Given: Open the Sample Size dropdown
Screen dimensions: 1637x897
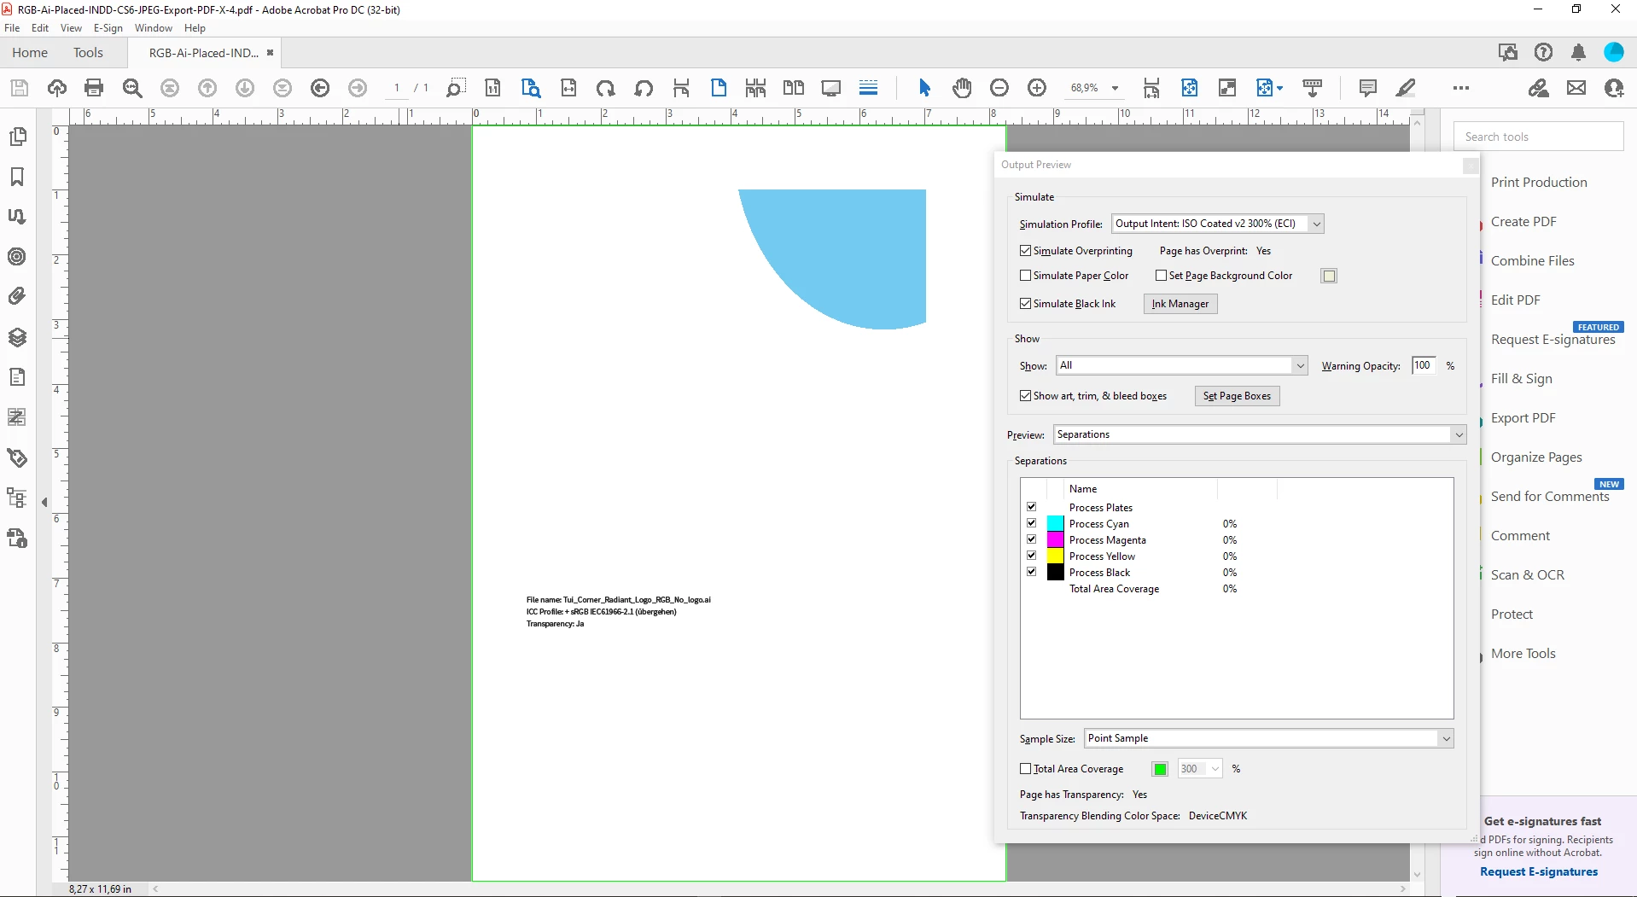Looking at the screenshot, I should [1269, 738].
